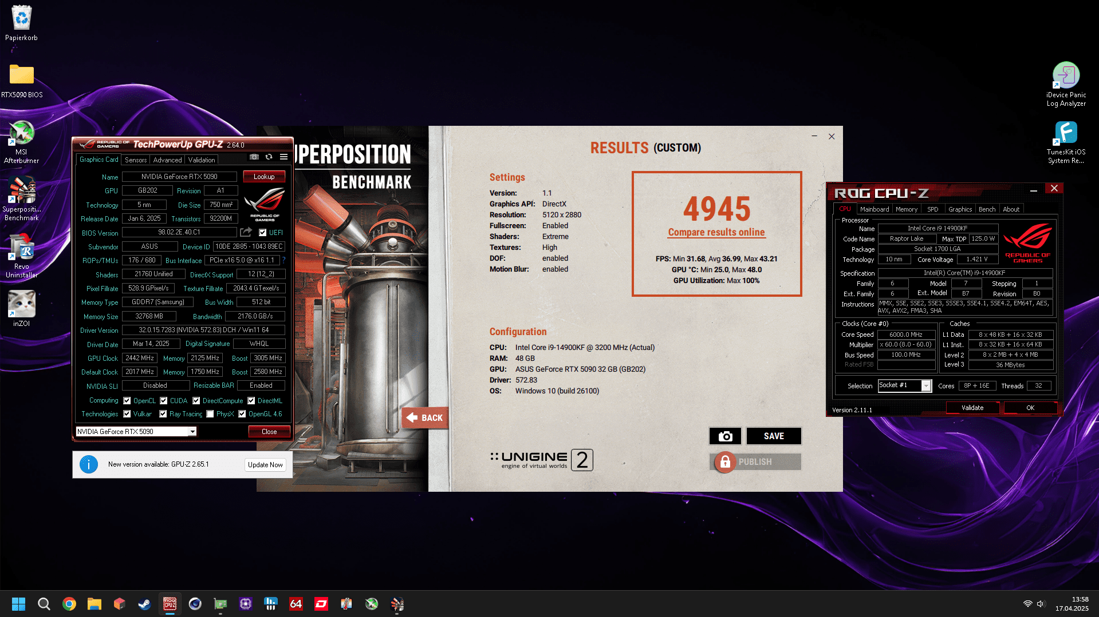Click the Validate button in CPU-Z
This screenshot has height=617, width=1099.
tap(972, 408)
